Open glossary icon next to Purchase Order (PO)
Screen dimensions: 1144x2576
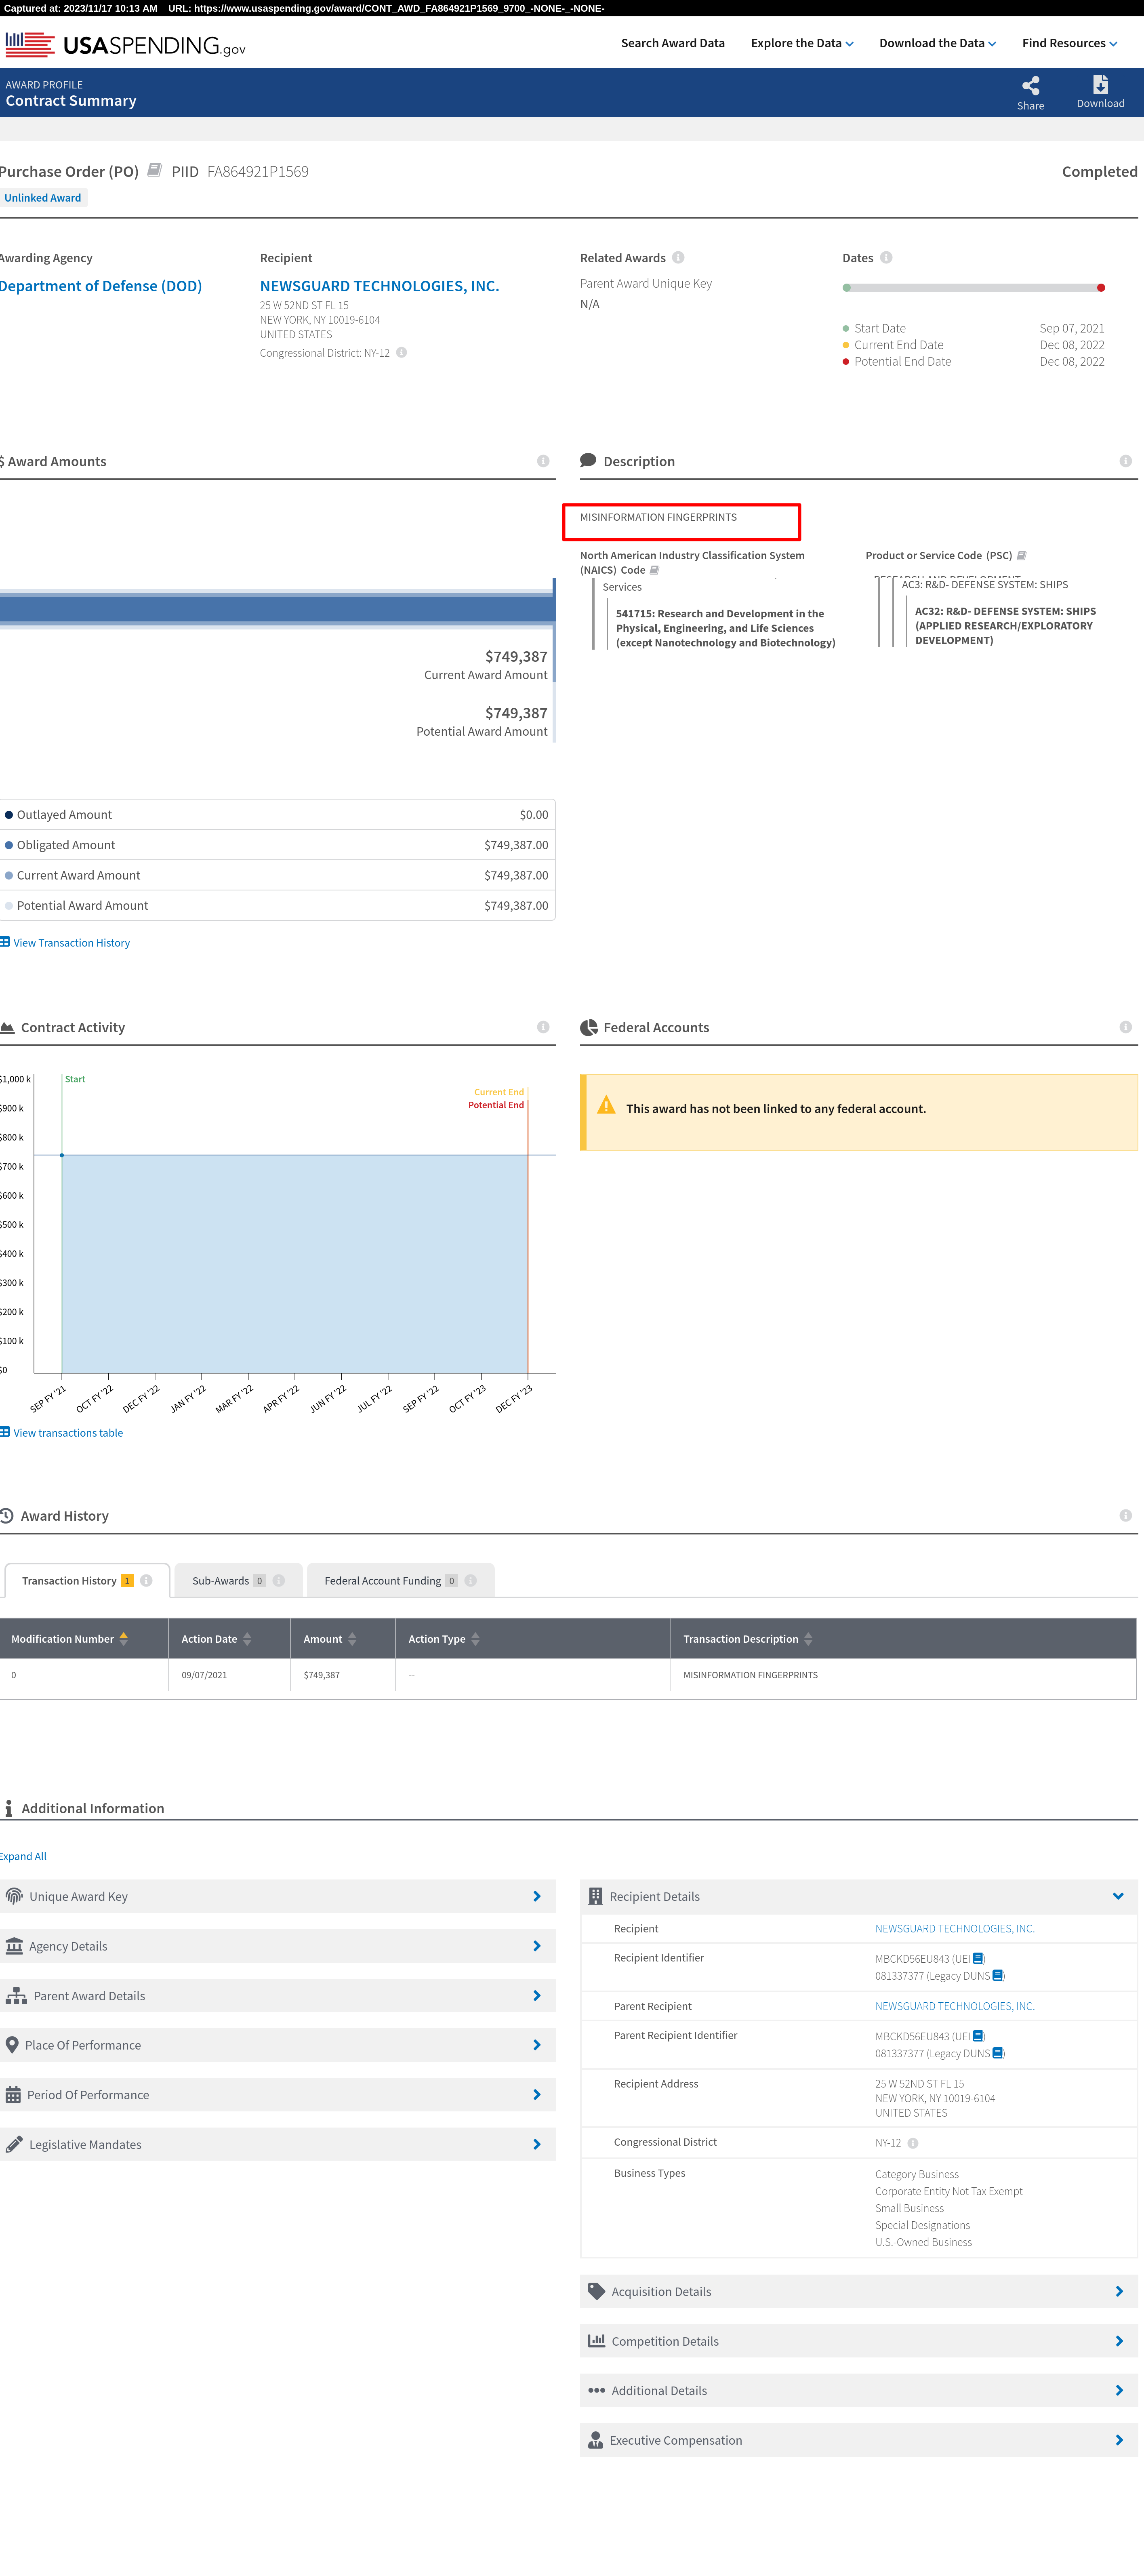(x=155, y=170)
